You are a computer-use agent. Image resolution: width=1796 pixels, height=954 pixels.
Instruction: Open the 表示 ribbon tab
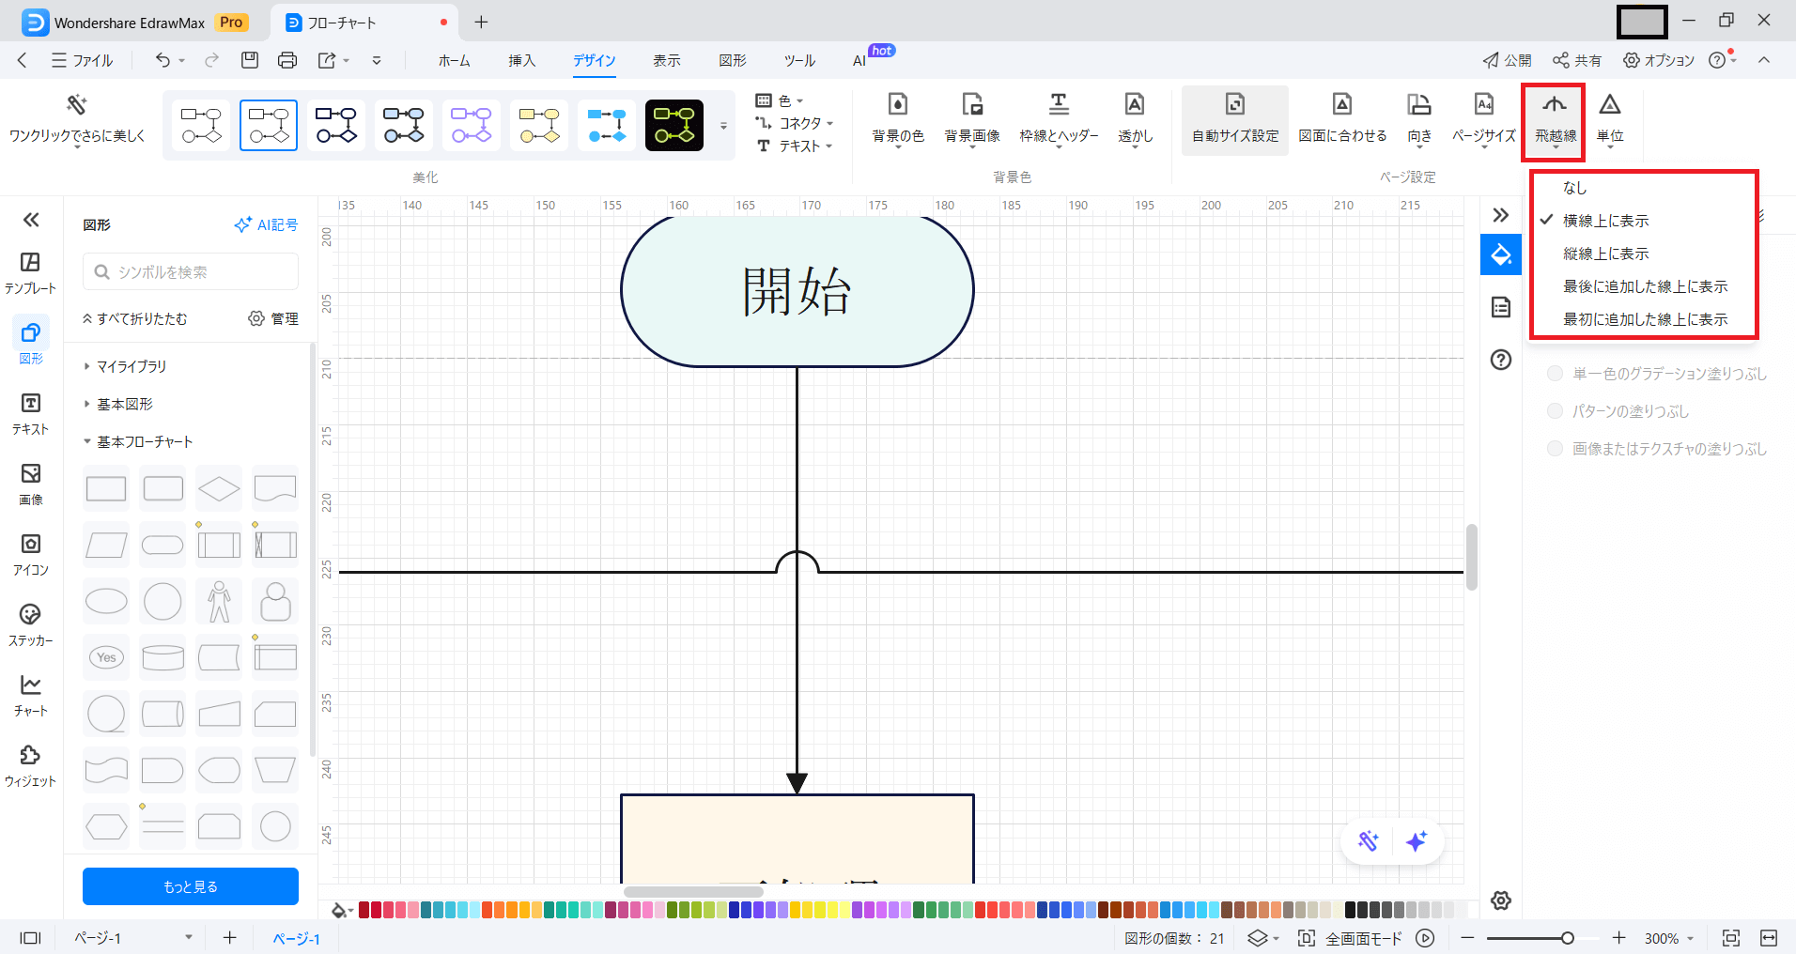(x=667, y=60)
